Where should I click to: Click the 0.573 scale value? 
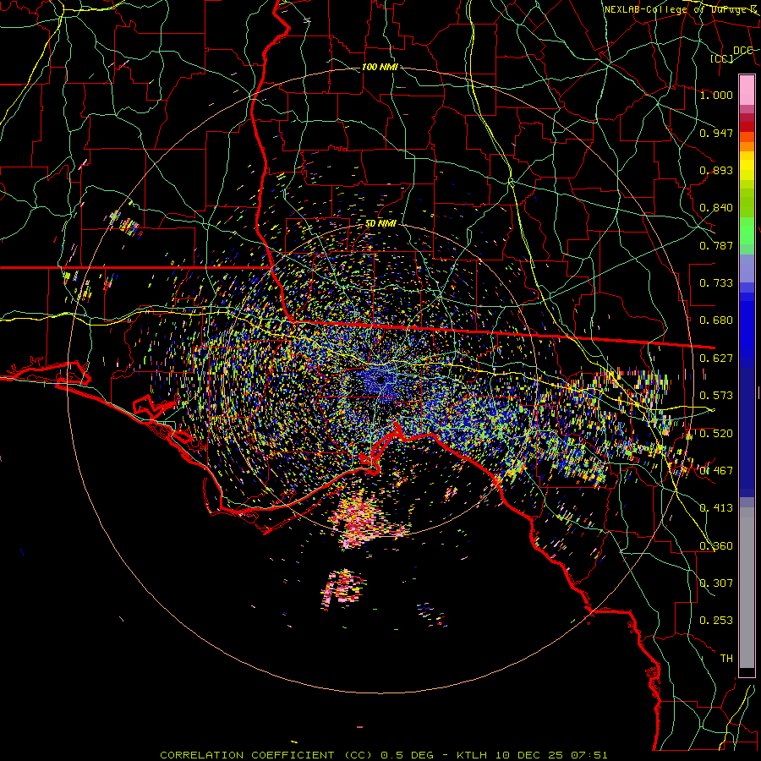coord(716,396)
